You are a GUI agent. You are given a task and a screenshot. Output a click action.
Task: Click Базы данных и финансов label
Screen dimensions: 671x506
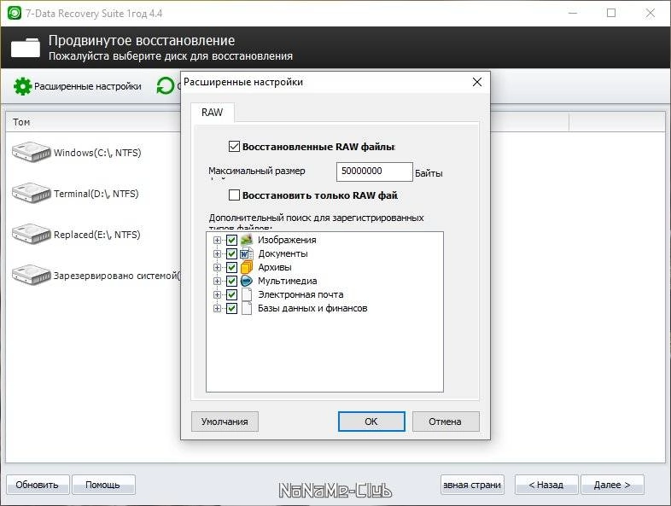tap(312, 308)
